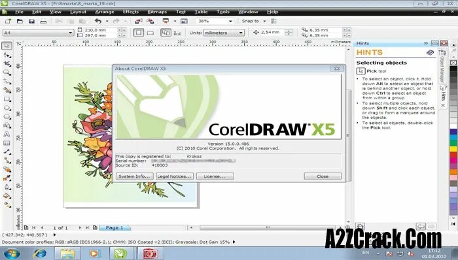Screen dimensions: 458x260
Task: Select the Freehand tool in toolbox
Action: click(x=7, y=81)
